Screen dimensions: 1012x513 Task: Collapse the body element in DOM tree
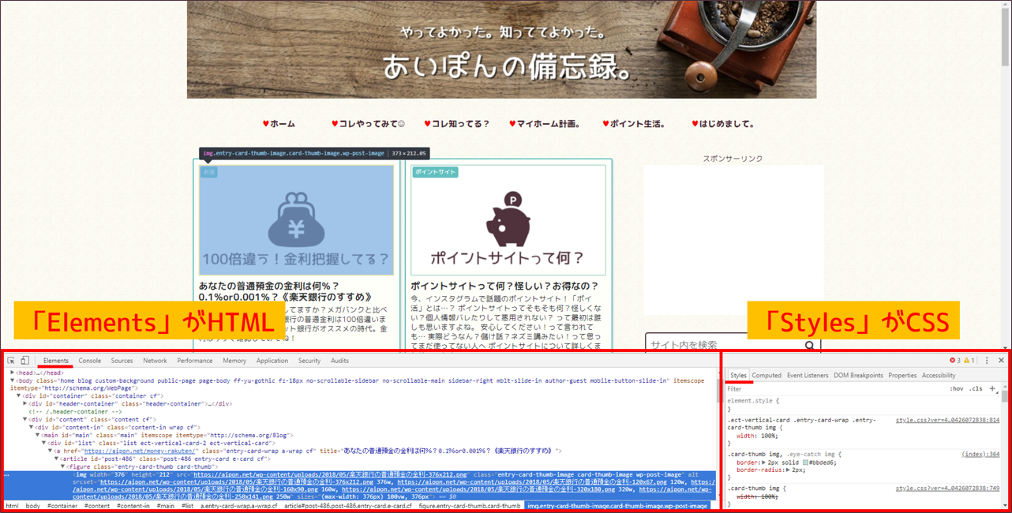(x=12, y=380)
